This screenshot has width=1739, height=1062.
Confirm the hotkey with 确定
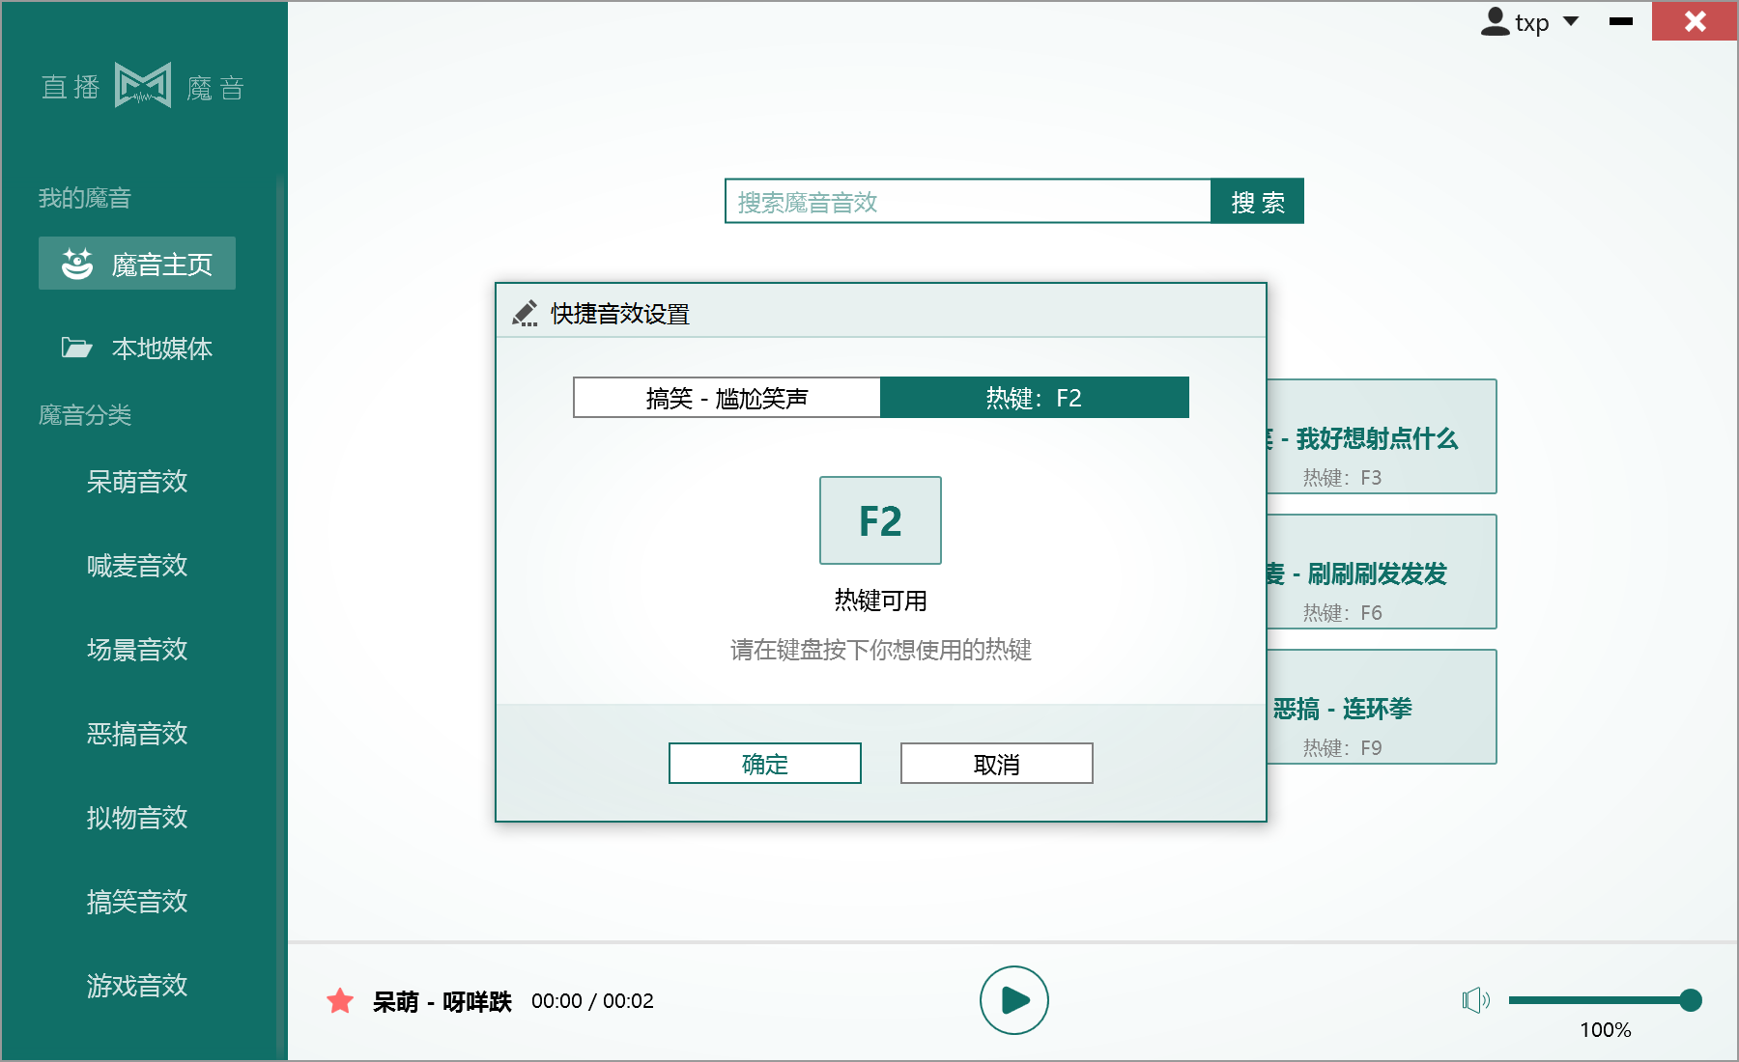pos(765,764)
